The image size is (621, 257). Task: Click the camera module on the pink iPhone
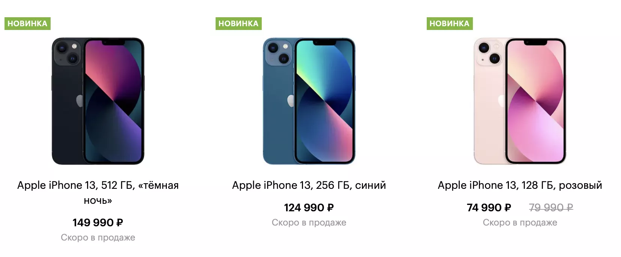[x=489, y=52]
